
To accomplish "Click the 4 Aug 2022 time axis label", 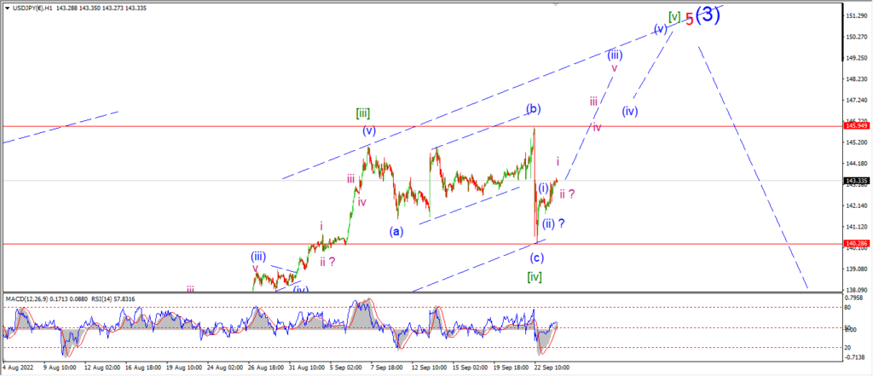I will click(x=17, y=367).
